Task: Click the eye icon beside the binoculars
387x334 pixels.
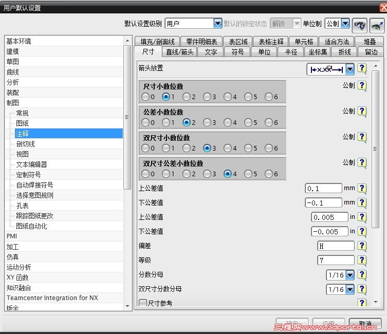Action: coord(377,25)
